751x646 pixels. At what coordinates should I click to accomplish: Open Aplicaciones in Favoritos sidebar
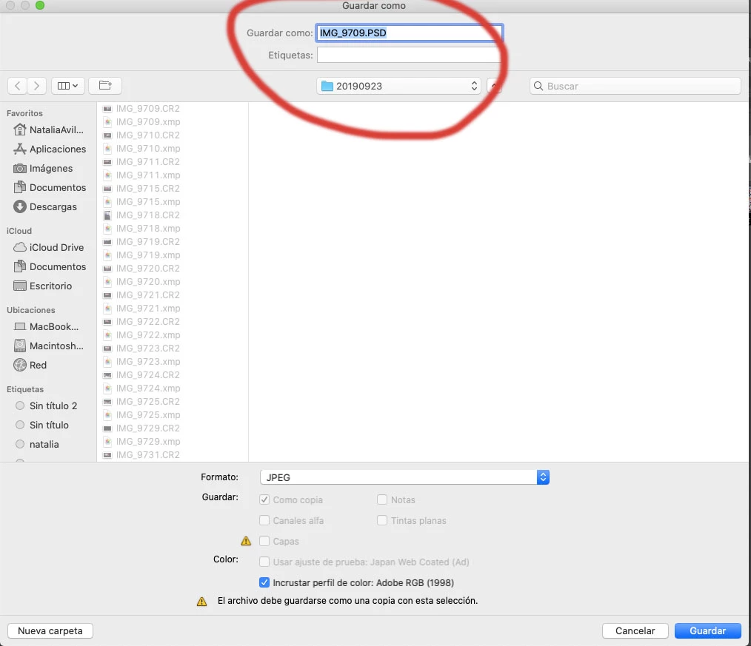[x=50, y=149]
